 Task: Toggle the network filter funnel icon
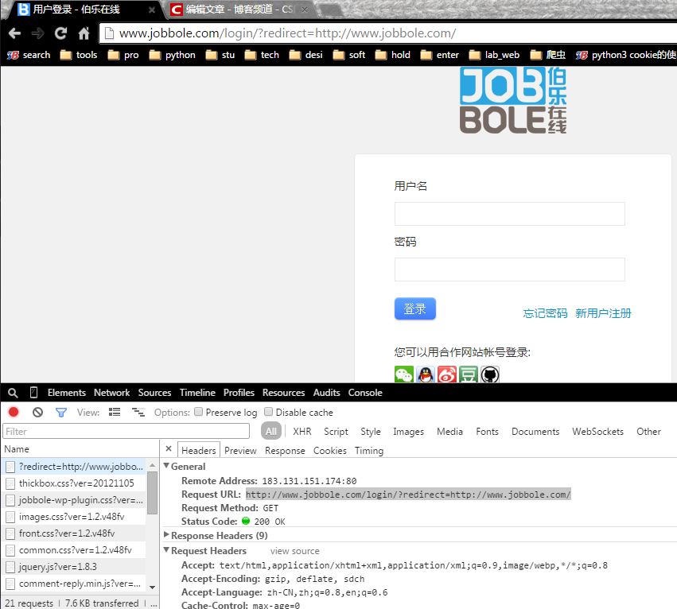click(61, 413)
